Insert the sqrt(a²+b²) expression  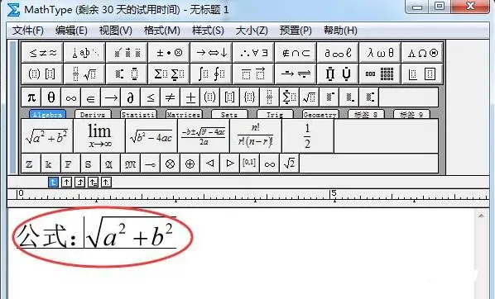coord(47,136)
